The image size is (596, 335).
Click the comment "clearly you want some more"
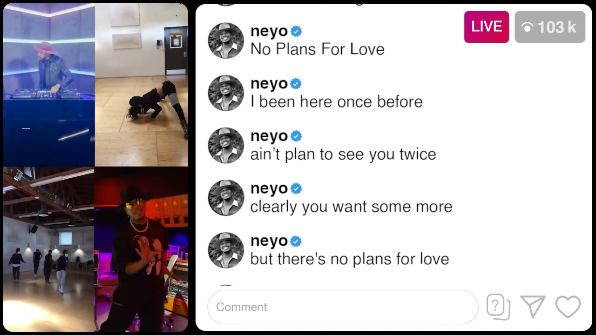coord(351,207)
